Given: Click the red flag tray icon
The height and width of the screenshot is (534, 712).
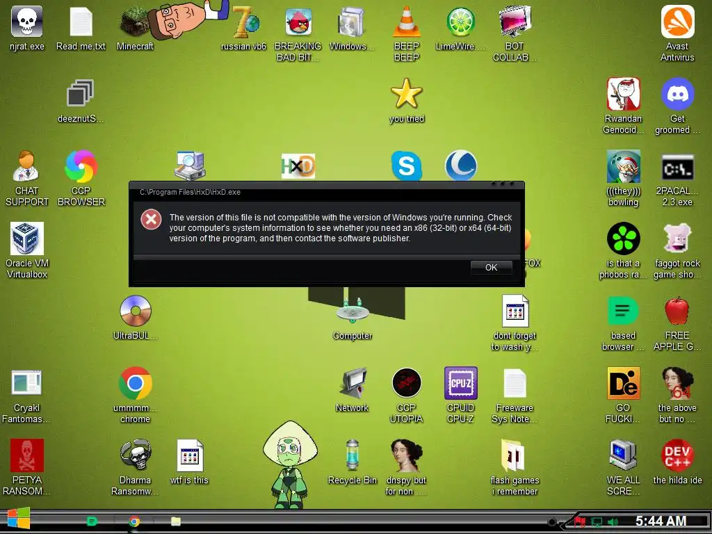Looking at the screenshot, I should [579, 522].
